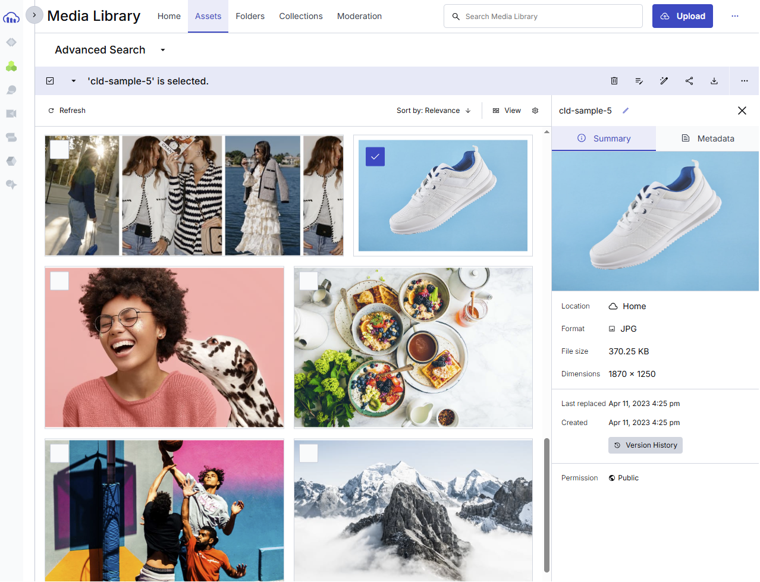This screenshot has width=760, height=582.
Task: Share the selected asset via share icon
Action: (x=689, y=81)
